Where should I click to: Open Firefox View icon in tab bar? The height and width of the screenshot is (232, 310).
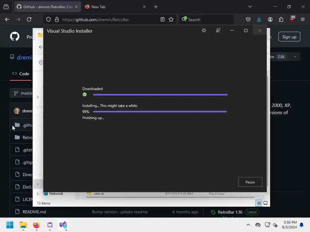click(6, 7)
